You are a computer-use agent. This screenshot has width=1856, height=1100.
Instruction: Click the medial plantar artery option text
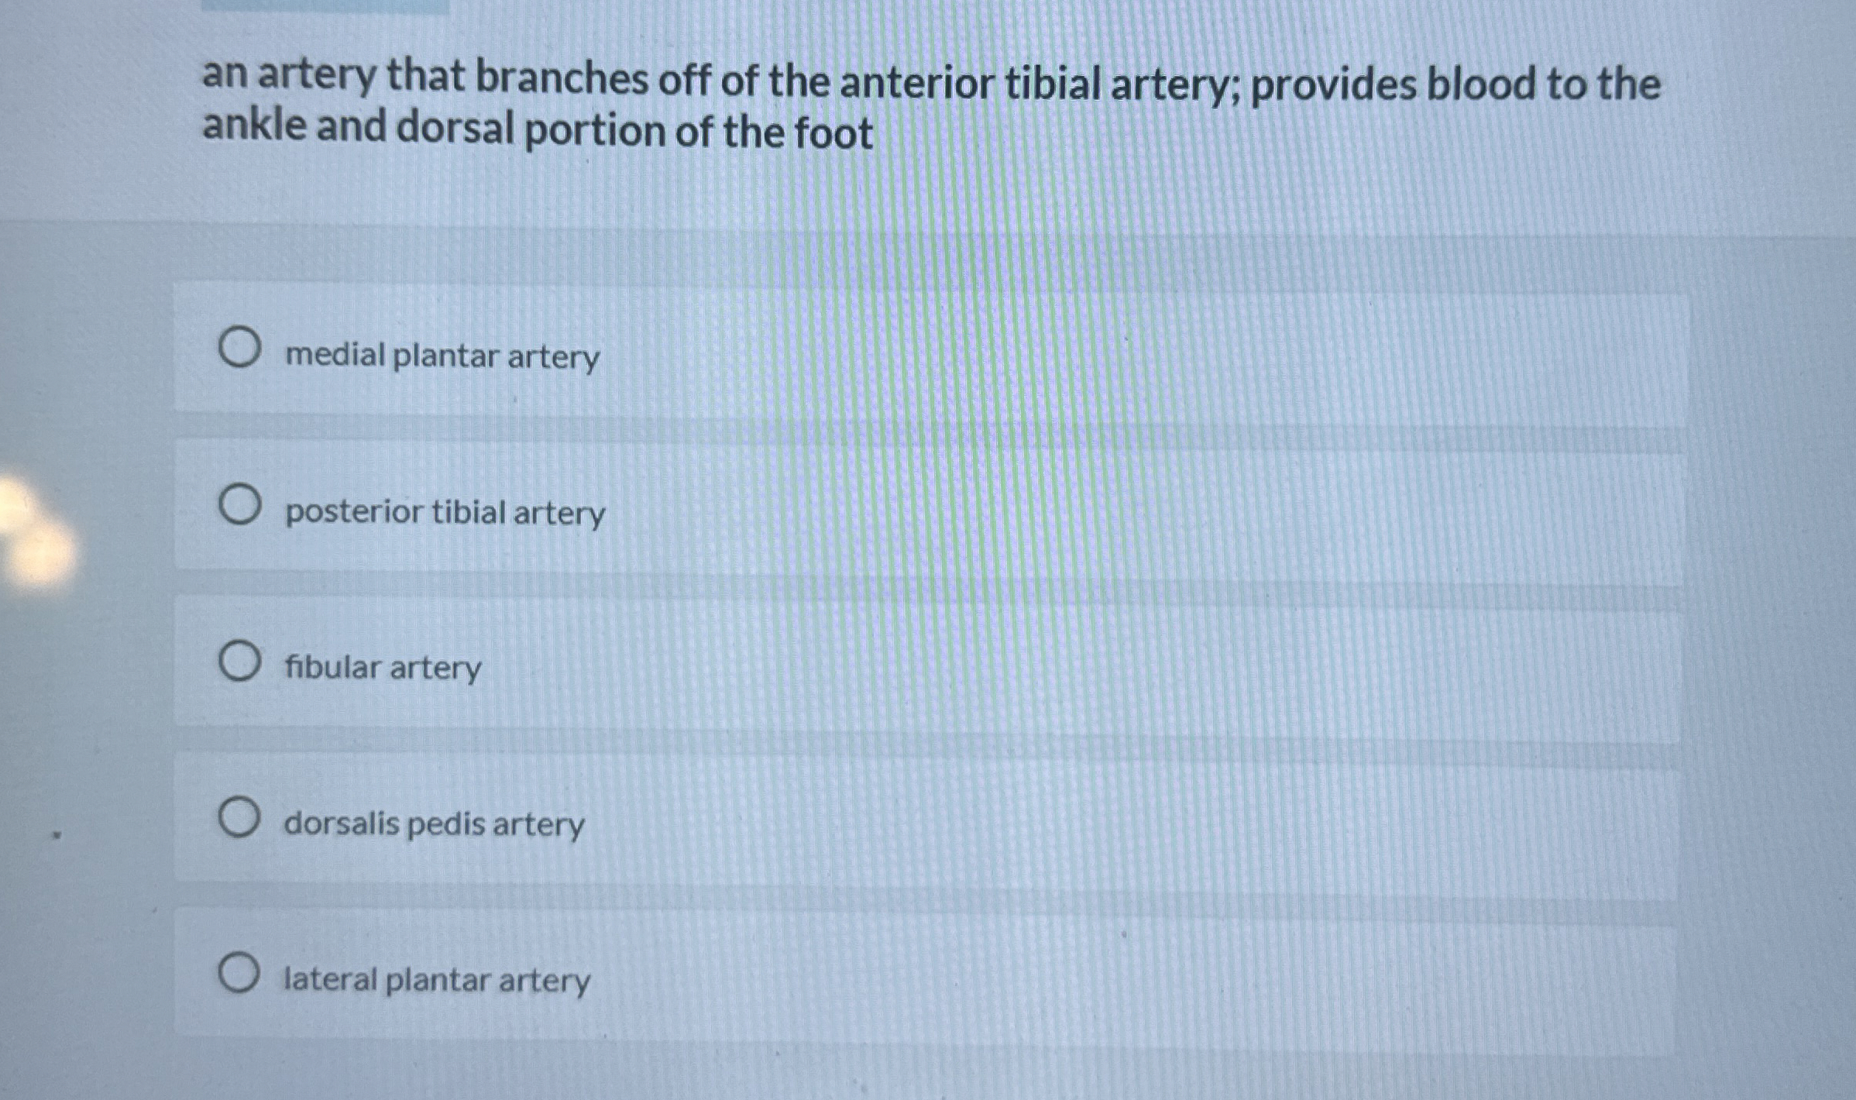442,358
